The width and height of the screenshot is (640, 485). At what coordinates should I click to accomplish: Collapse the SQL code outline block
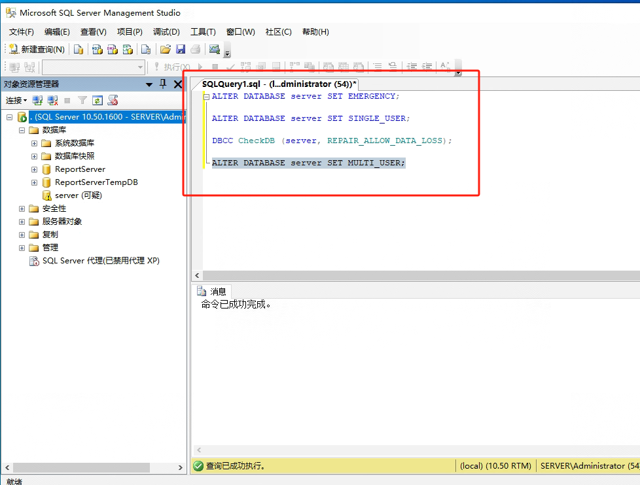[x=207, y=97]
